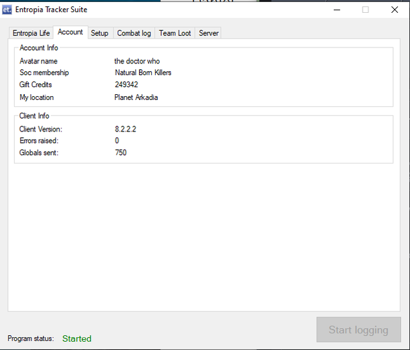Image resolution: width=410 pixels, height=350 pixels.
Task: Click the 'Natural Born Killers' society value
Action: point(143,72)
